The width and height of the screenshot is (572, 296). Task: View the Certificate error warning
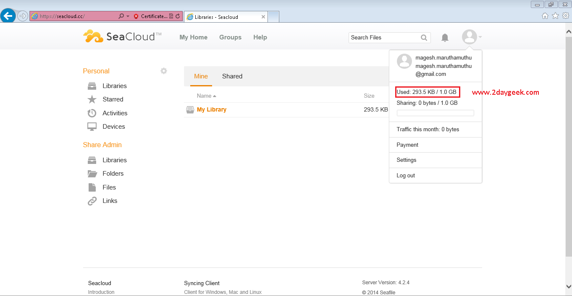tap(150, 16)
